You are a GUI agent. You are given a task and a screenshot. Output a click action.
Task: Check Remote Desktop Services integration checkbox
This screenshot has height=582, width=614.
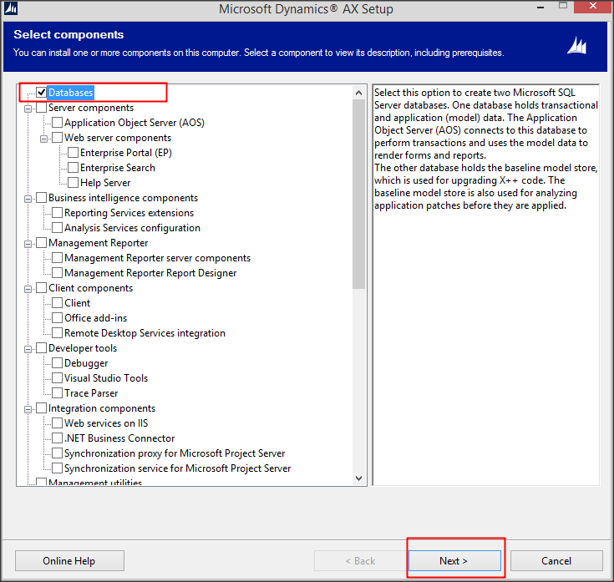click(57, 332)
